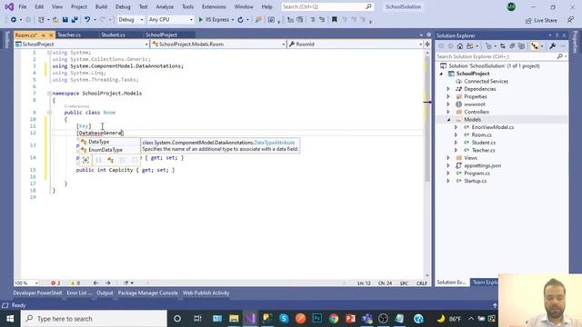582x327 pixels.
Task: Click the New Project toolbar icon
Action: (x=41, y=20)
